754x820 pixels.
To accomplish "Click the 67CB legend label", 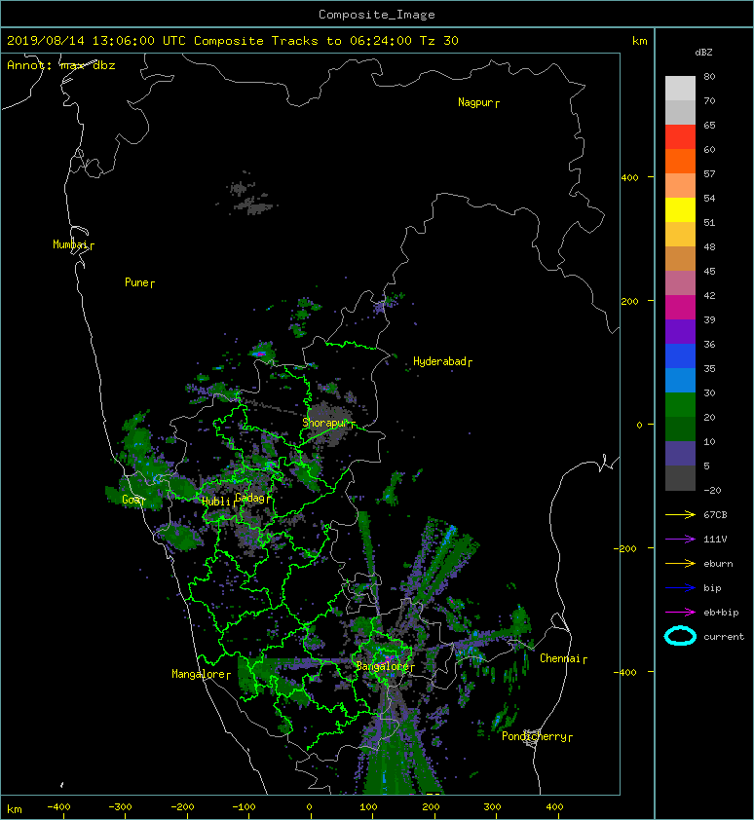I will [x=715, y=514].
